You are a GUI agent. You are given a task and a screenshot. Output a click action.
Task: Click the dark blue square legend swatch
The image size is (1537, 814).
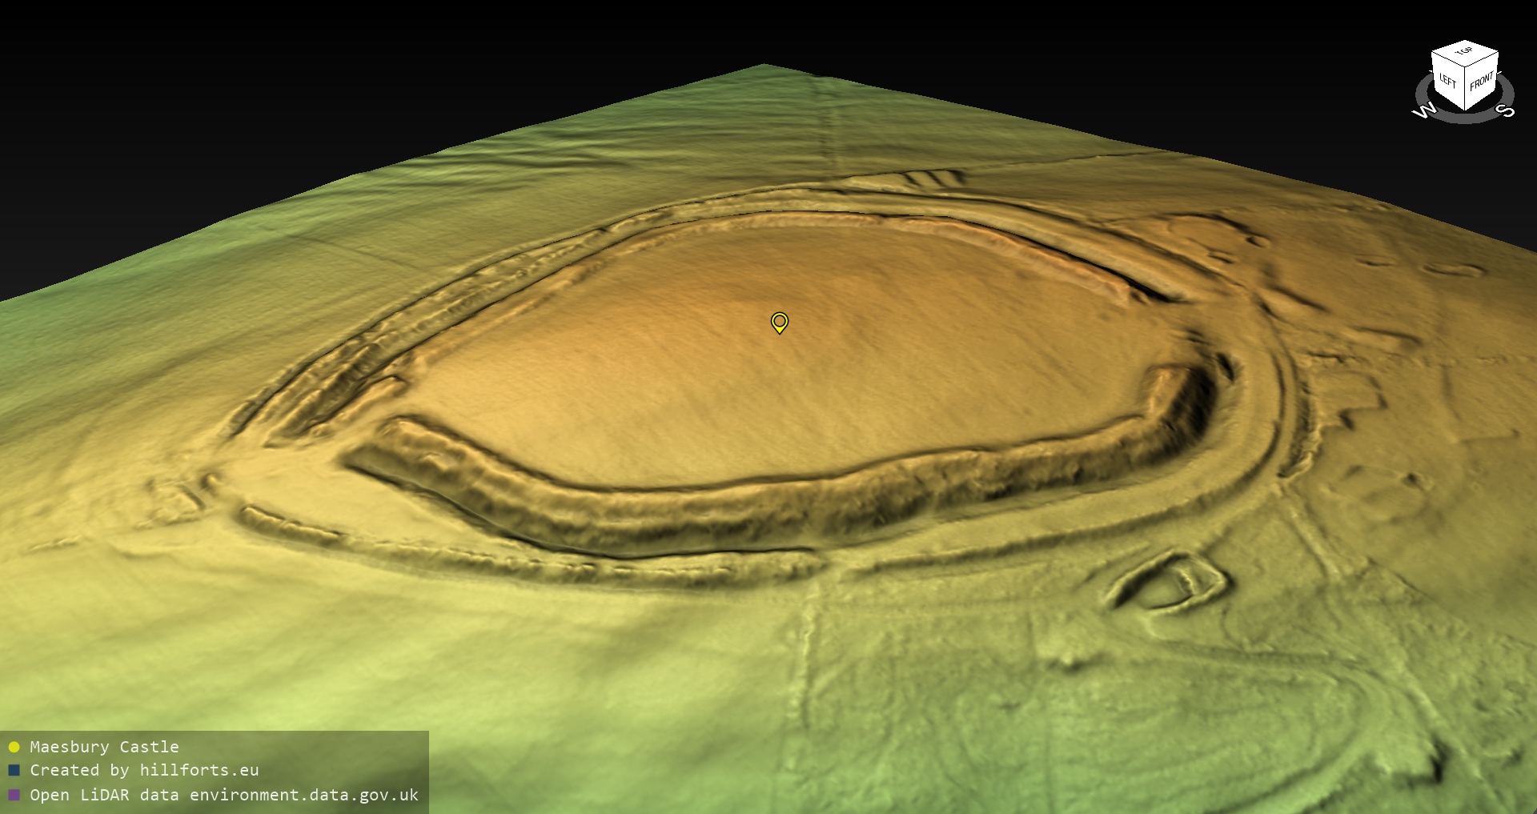[14, 771]
